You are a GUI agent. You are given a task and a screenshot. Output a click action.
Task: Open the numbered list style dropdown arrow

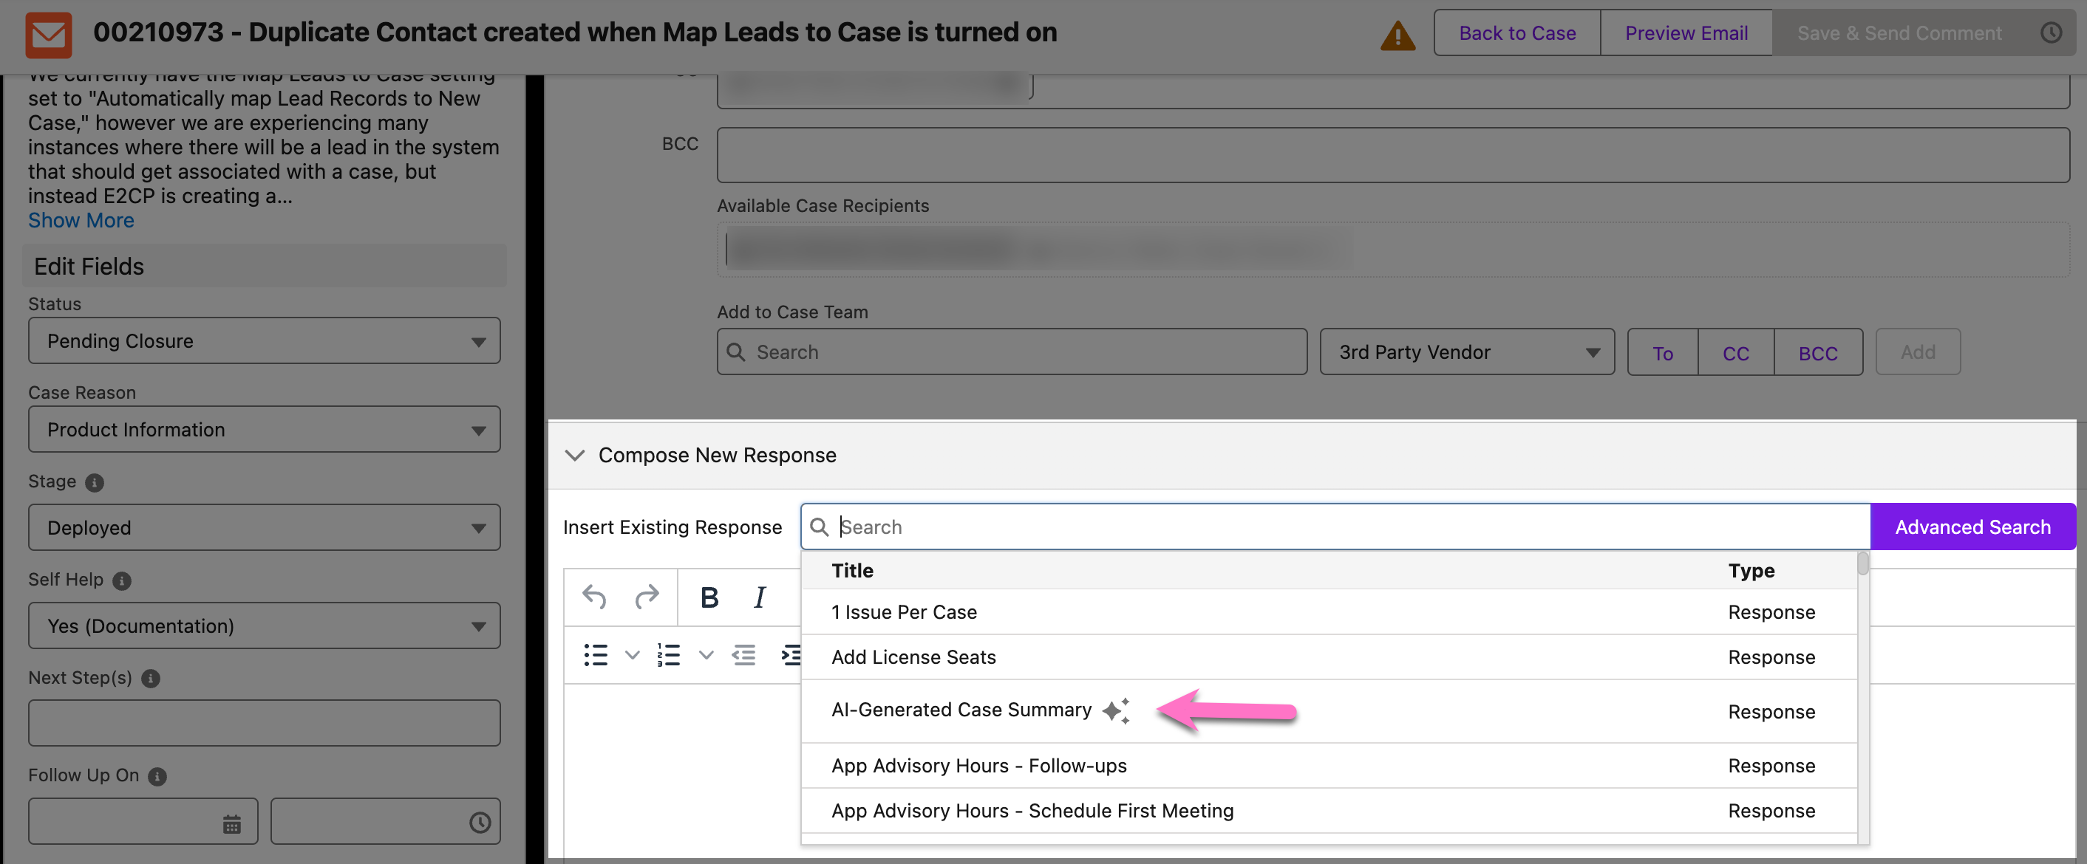(706, 655)
